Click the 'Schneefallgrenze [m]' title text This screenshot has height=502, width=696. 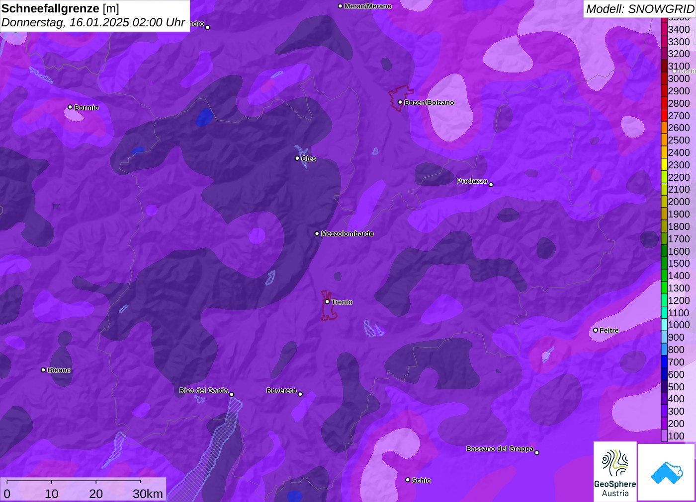pos(60,8)
